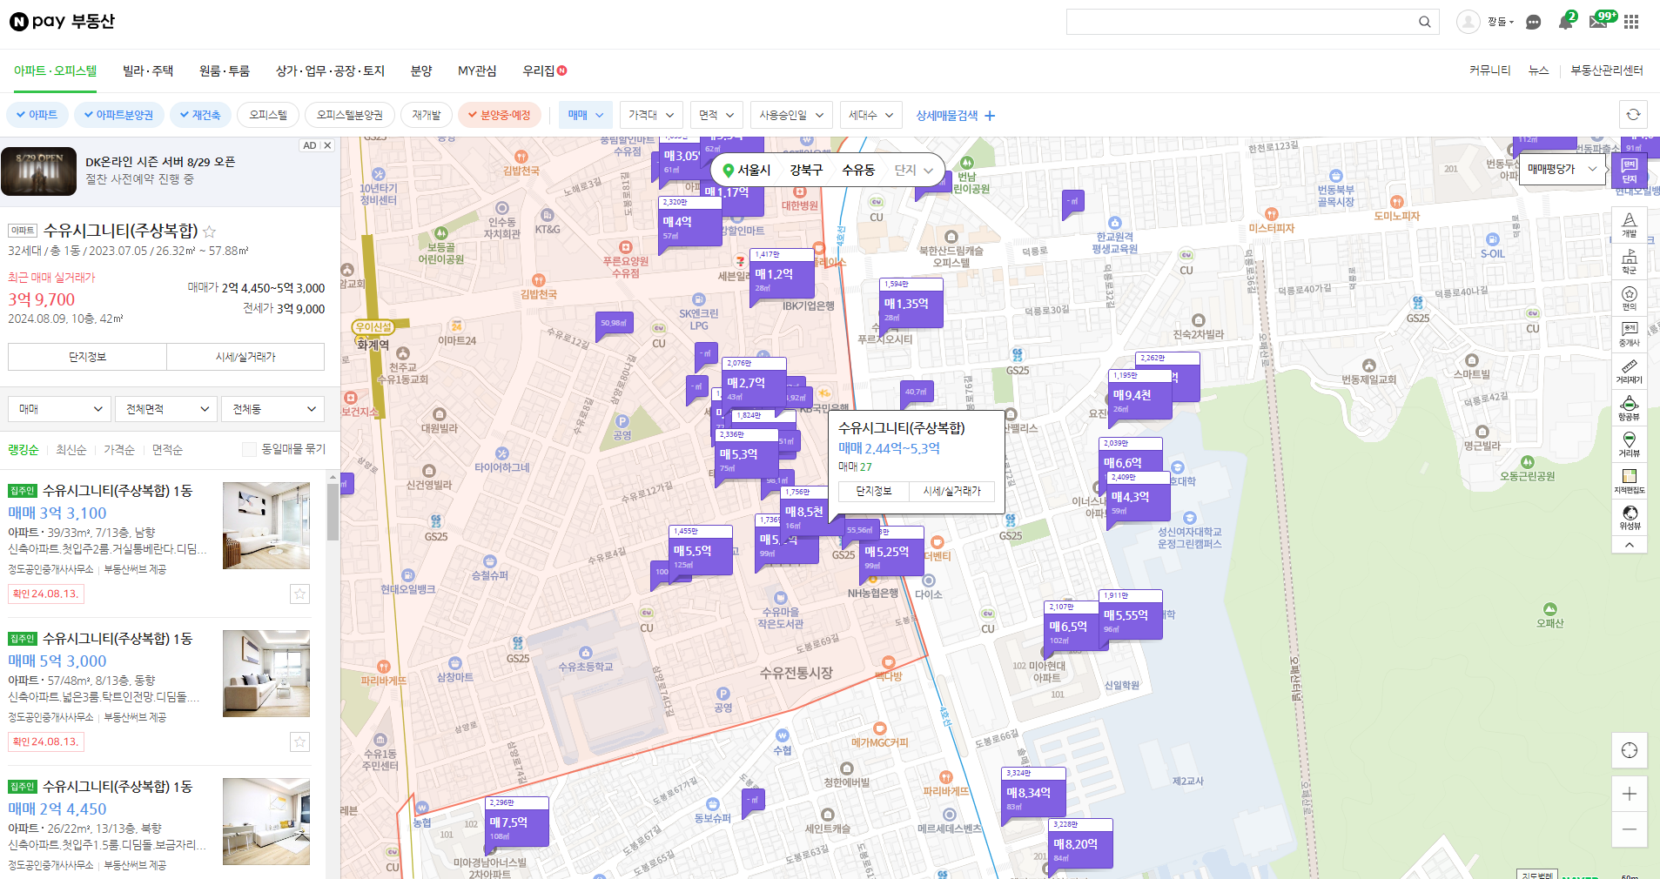Image resolution: width=1660 pixels, height=879 pixels.
Task: Open the sidebar 매매 select dropdown
Action: click(x=60, y=409)
